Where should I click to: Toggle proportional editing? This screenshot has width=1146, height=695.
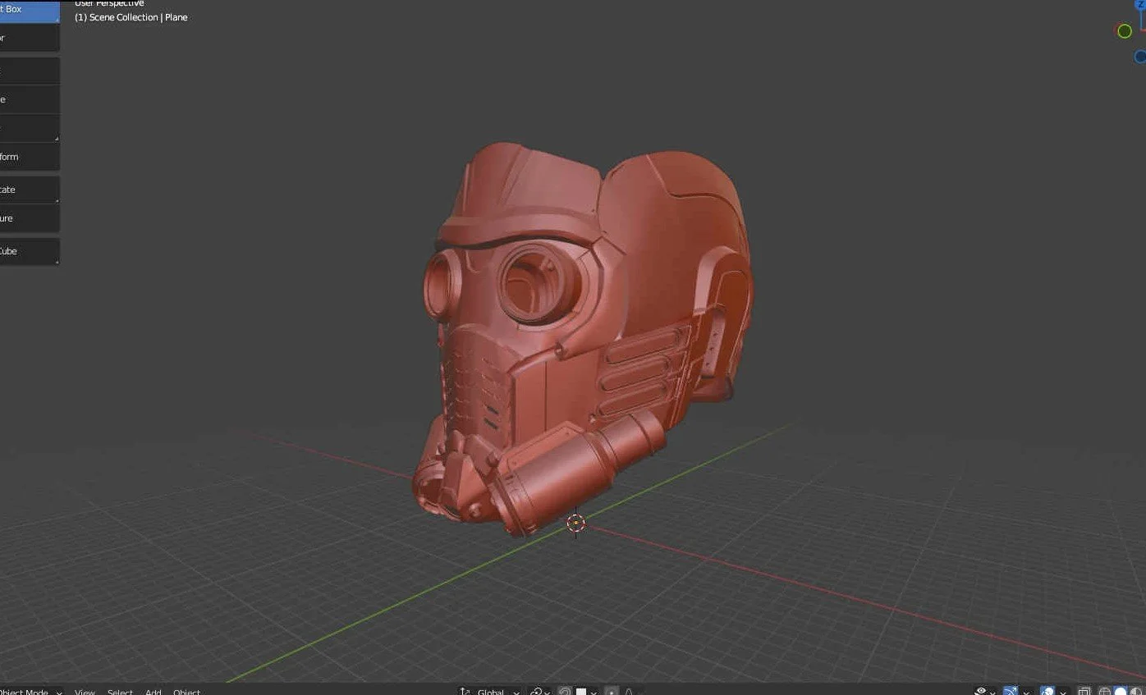coord(612,691)
